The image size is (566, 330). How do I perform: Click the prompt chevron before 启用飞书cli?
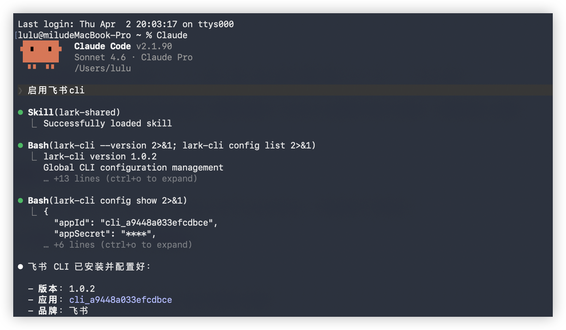click(x=20, y=90)
